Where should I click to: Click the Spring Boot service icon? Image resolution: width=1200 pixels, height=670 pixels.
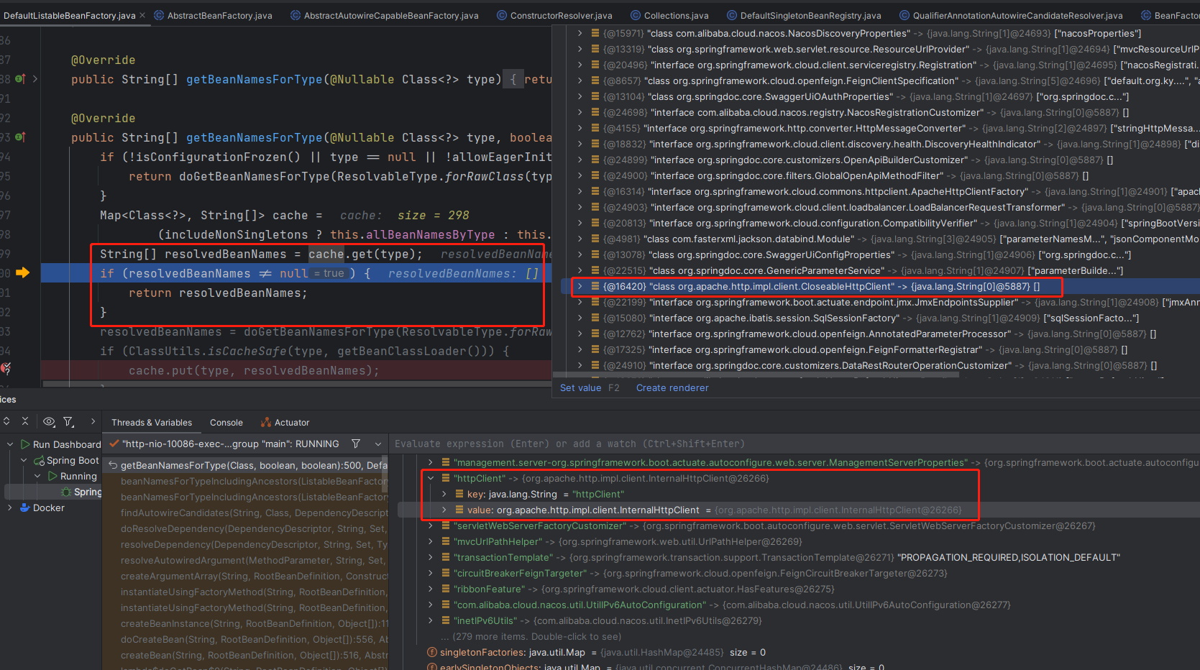(40, 460)
